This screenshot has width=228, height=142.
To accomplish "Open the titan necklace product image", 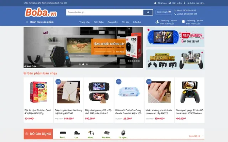I will (x=69, y=92).
